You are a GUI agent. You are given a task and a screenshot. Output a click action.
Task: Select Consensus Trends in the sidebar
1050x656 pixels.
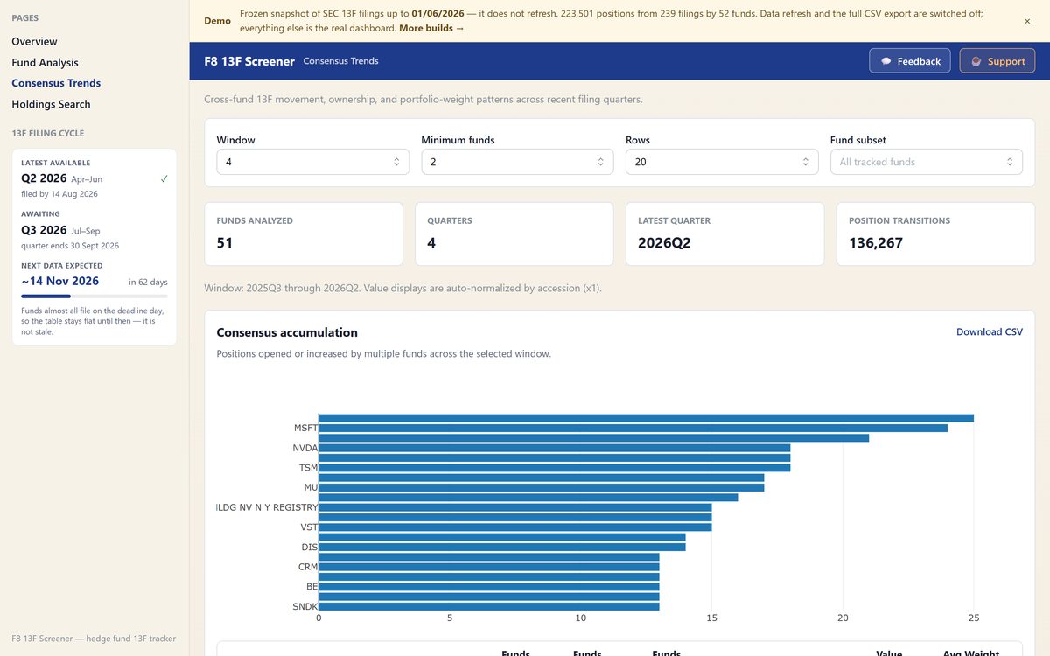click(56, 83)
